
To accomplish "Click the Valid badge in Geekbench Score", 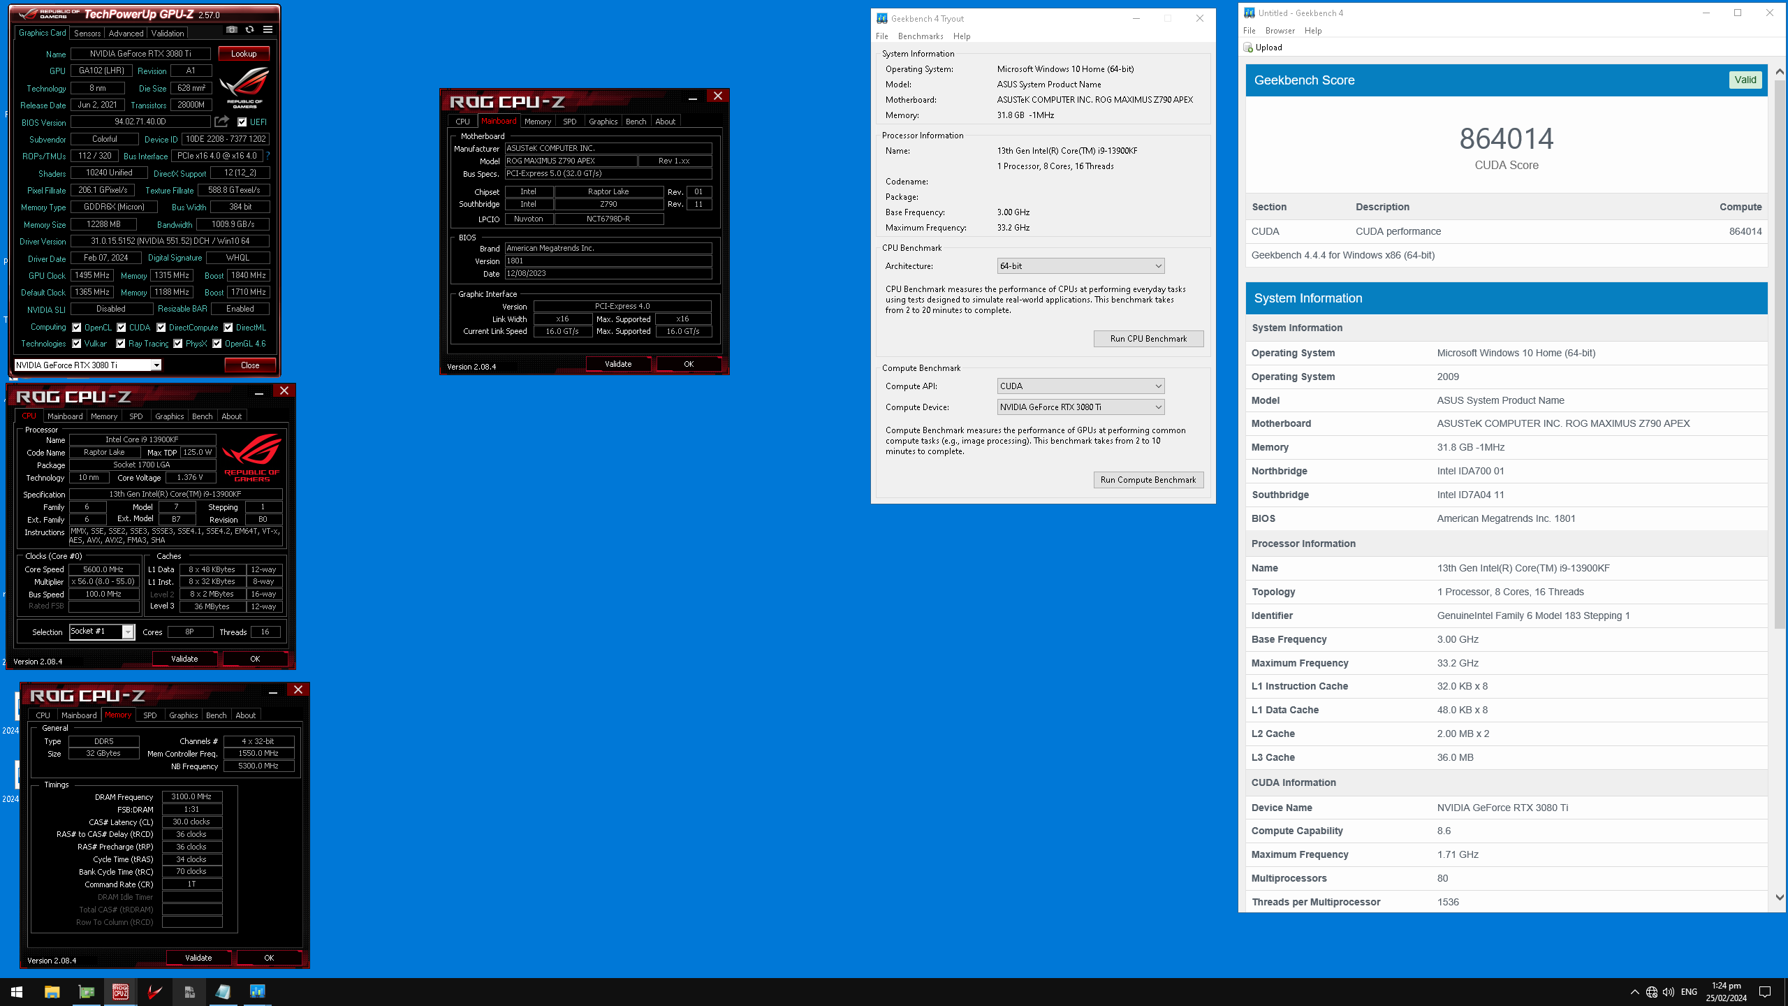I will click(1745, 80).
